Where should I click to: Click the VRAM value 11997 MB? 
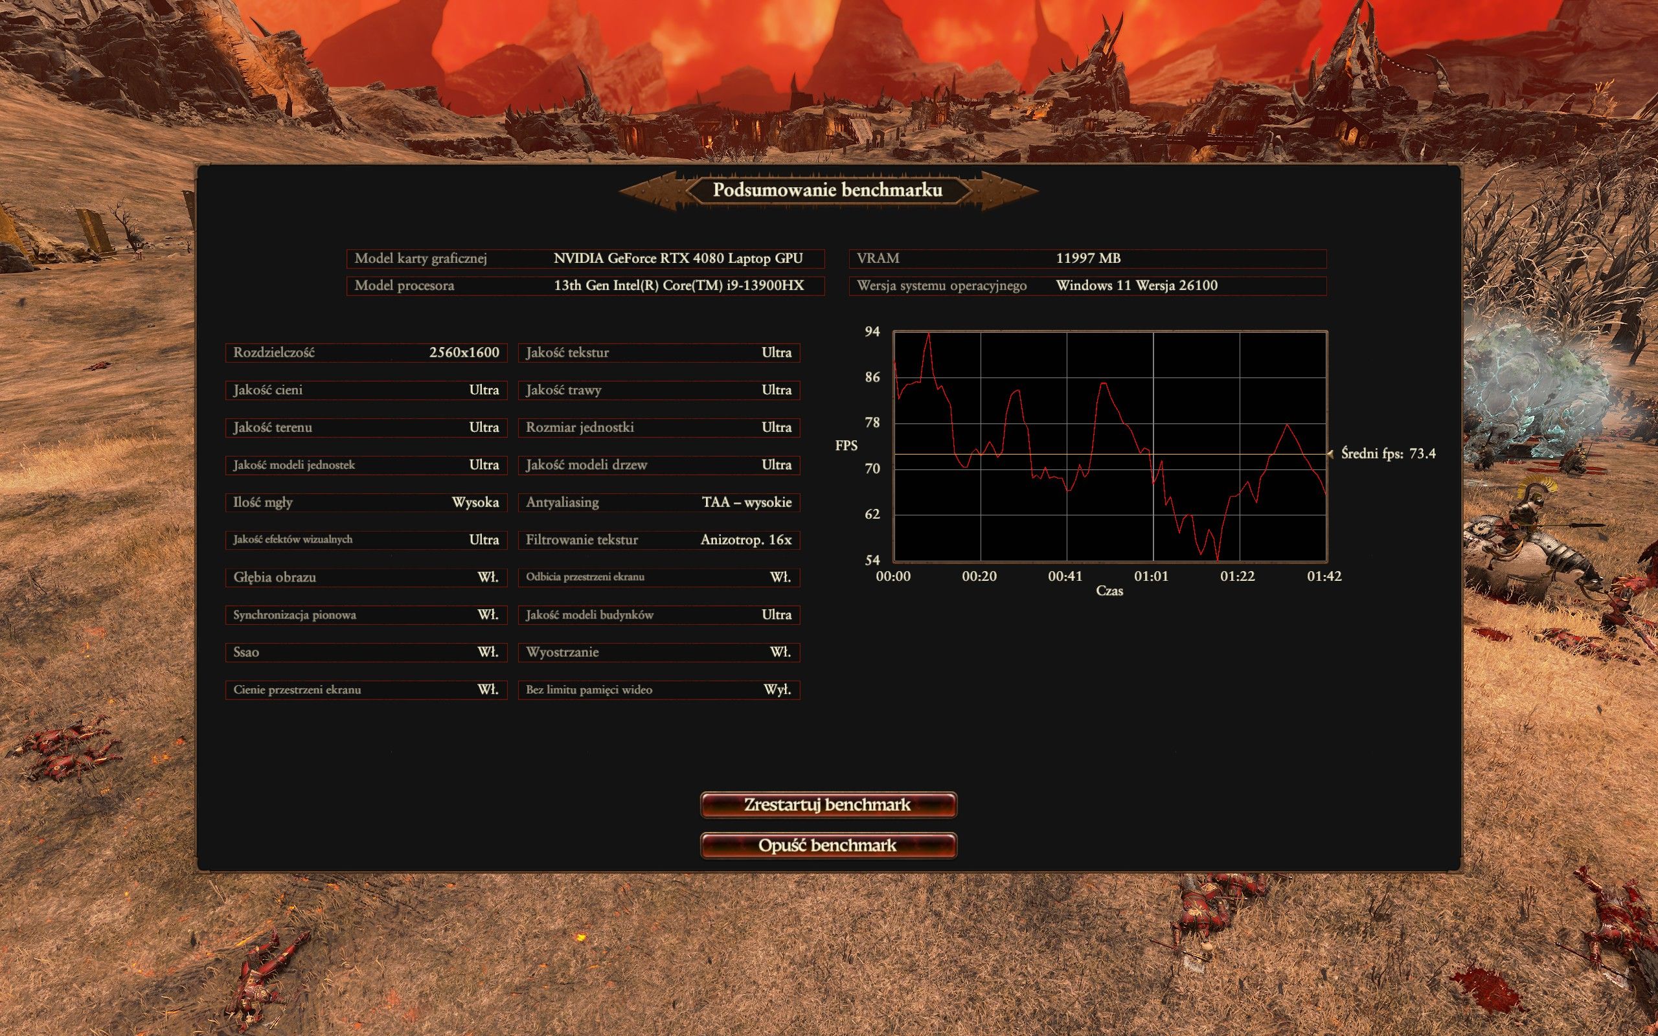click(x=1088, y=258)
